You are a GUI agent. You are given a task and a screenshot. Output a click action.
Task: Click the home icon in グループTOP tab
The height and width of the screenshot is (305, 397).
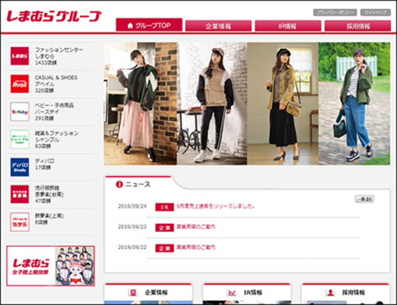coord(130,26)
